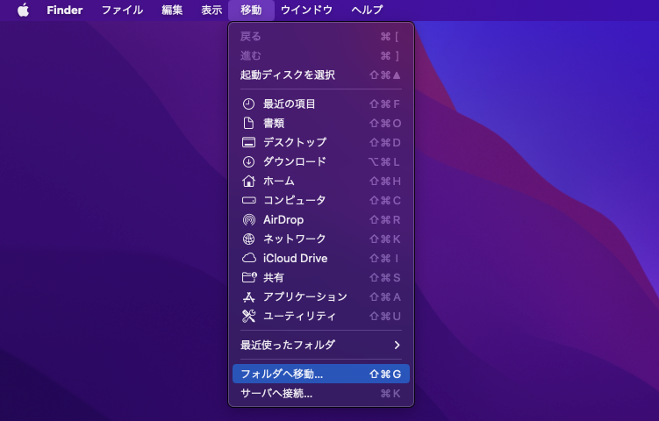Open the ヘルプ menu
Screen dimensions: 659x421
pyautogui.click(x=367, y=10)
